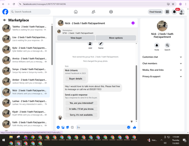Expand Media, files and links section
The image size is (189, 146).
click(162, 70)
